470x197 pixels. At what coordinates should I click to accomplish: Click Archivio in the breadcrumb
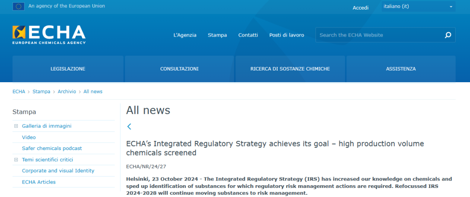pos(67,91)
